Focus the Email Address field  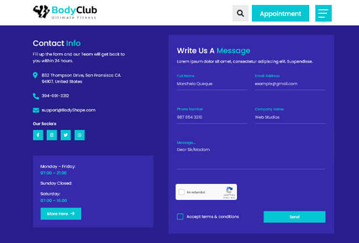pos(289,84)
